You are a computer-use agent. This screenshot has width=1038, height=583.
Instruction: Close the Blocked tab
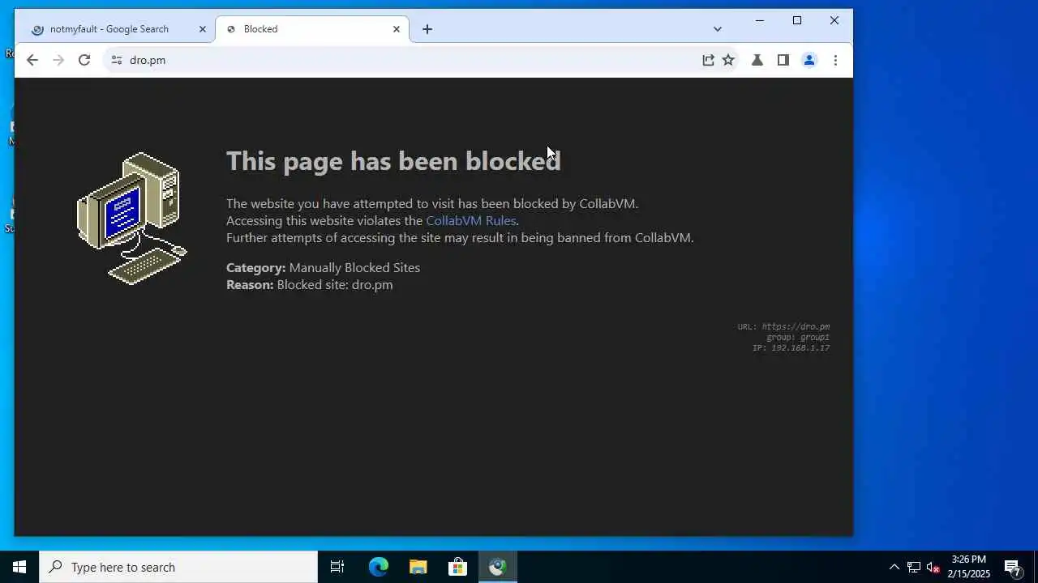(397, 29)
